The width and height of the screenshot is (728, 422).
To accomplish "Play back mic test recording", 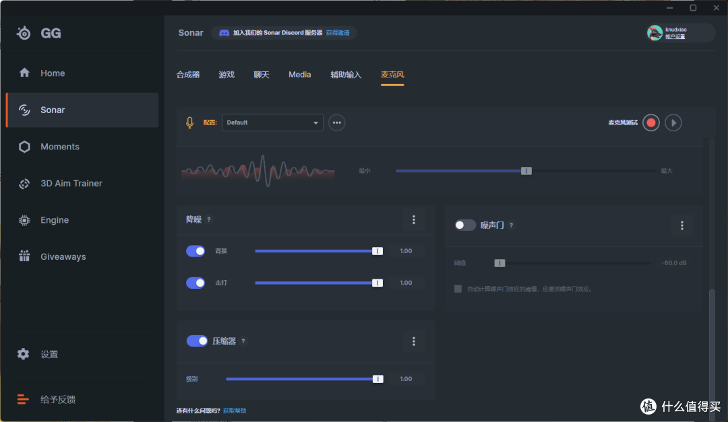I will tap(673, 123).
